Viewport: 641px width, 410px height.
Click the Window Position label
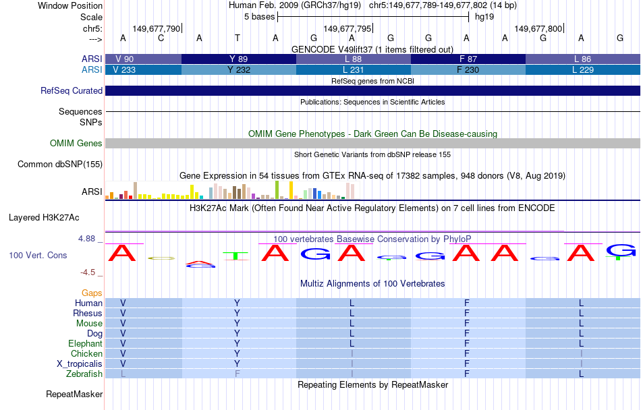70,5
